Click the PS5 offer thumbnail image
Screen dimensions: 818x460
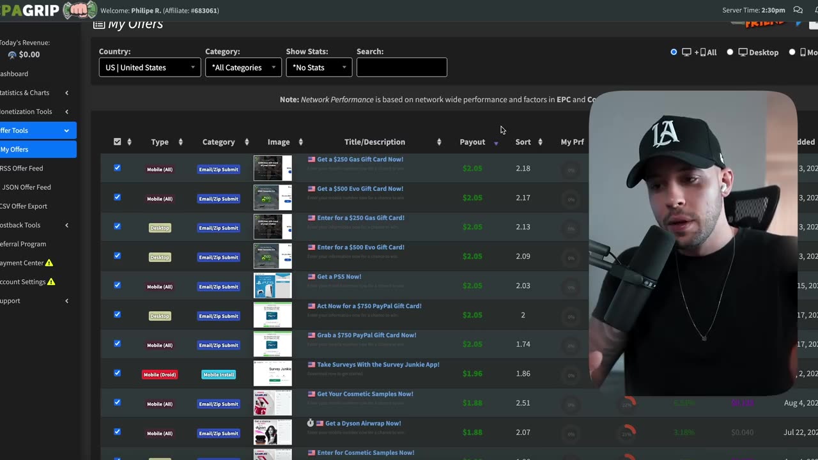273,286
